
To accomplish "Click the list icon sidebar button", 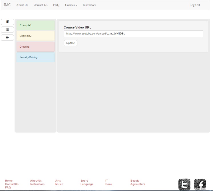I will click(7, 29).
